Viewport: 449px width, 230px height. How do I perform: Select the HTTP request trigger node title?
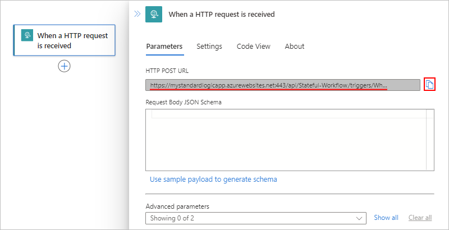72,40
